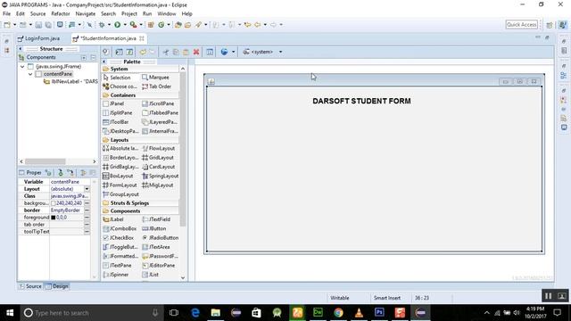Select the JTextArea palette item
The width and height of the screenshot is (571, 321).
pyautogui.click(x=156, y=247)
